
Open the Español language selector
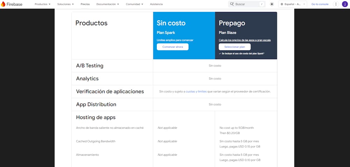point(295,4)
